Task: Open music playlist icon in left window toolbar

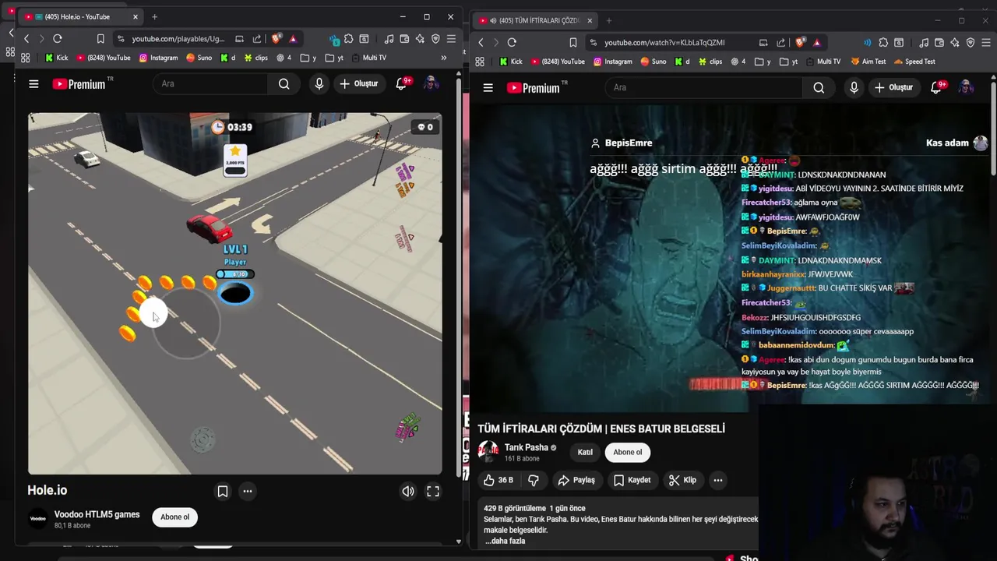Action: pos(389,38)
